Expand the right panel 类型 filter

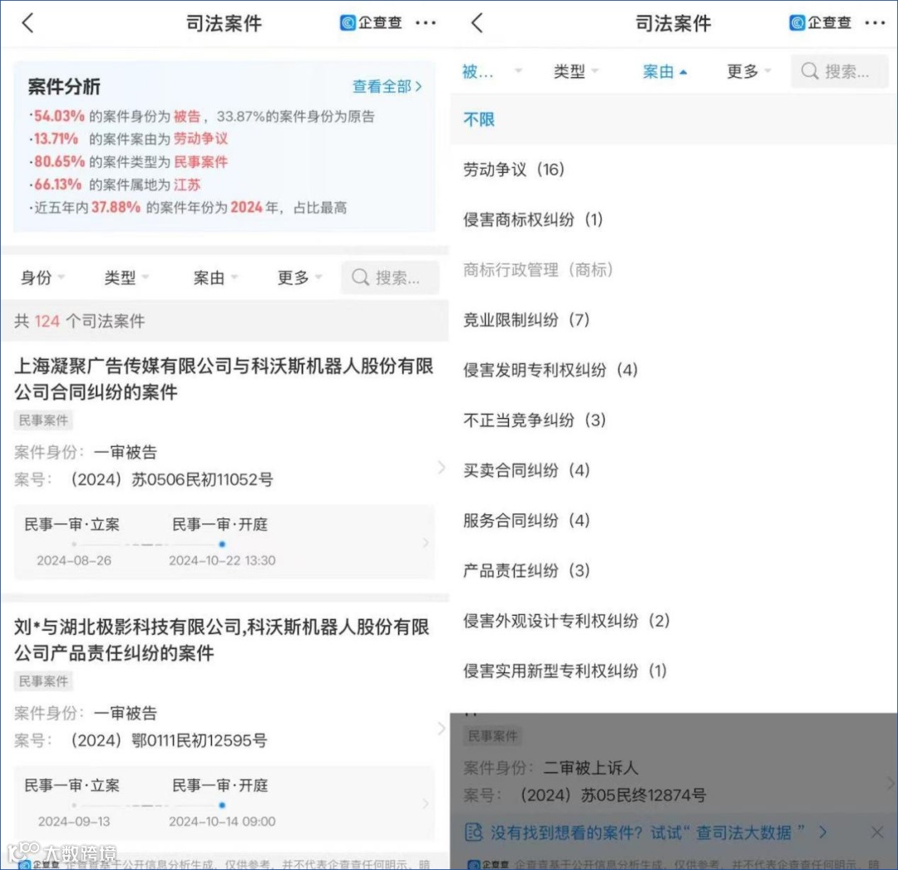[575, 71]
